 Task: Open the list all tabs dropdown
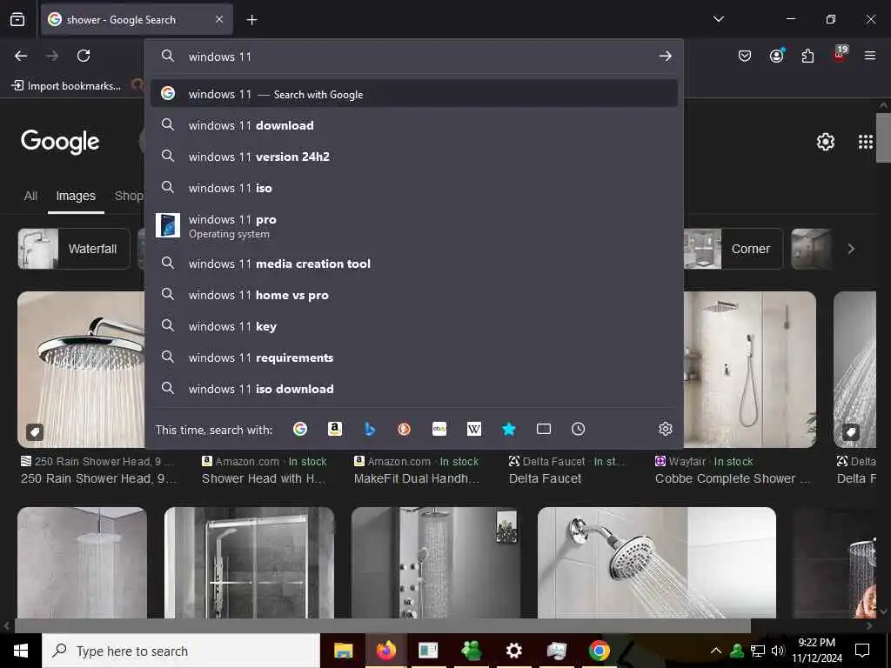point(718,19)
